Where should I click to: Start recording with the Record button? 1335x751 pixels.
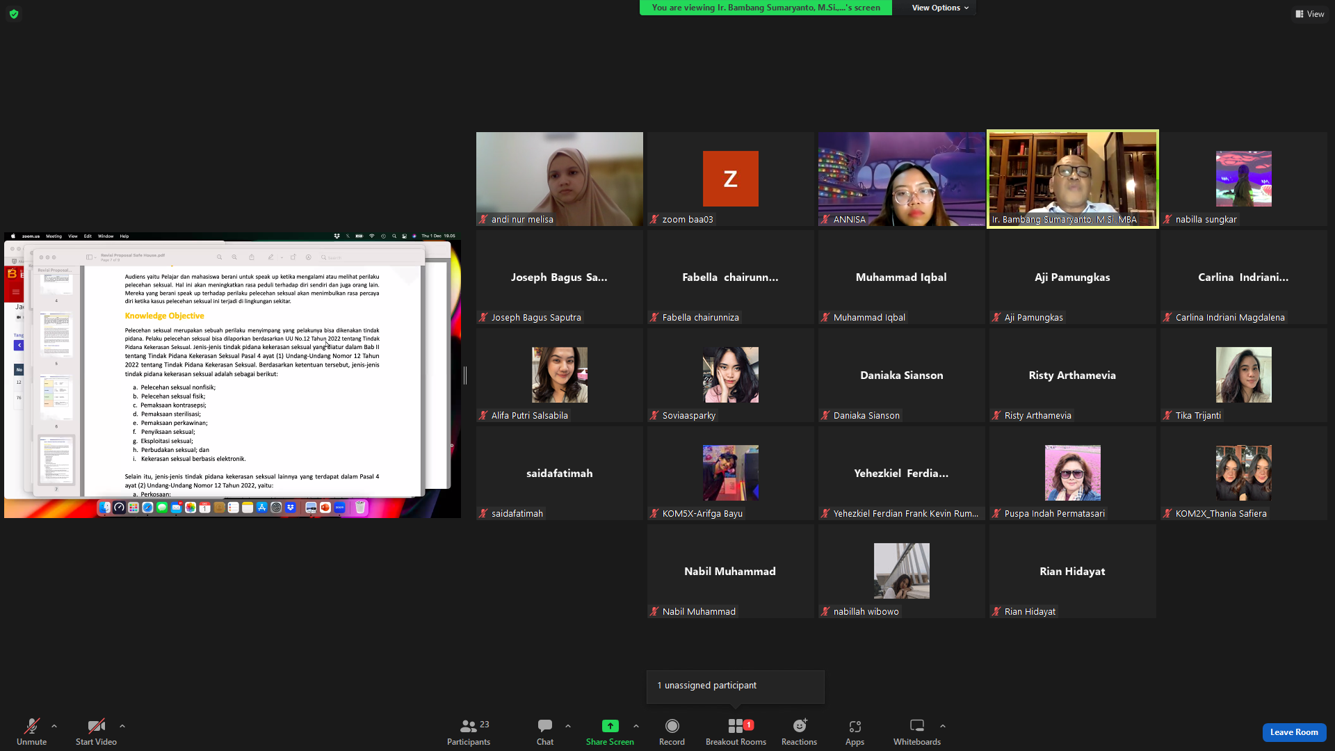coord(672,732)
